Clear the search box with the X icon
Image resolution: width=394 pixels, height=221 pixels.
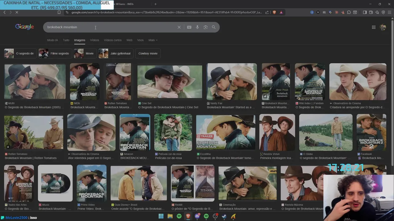pos(179,27)
